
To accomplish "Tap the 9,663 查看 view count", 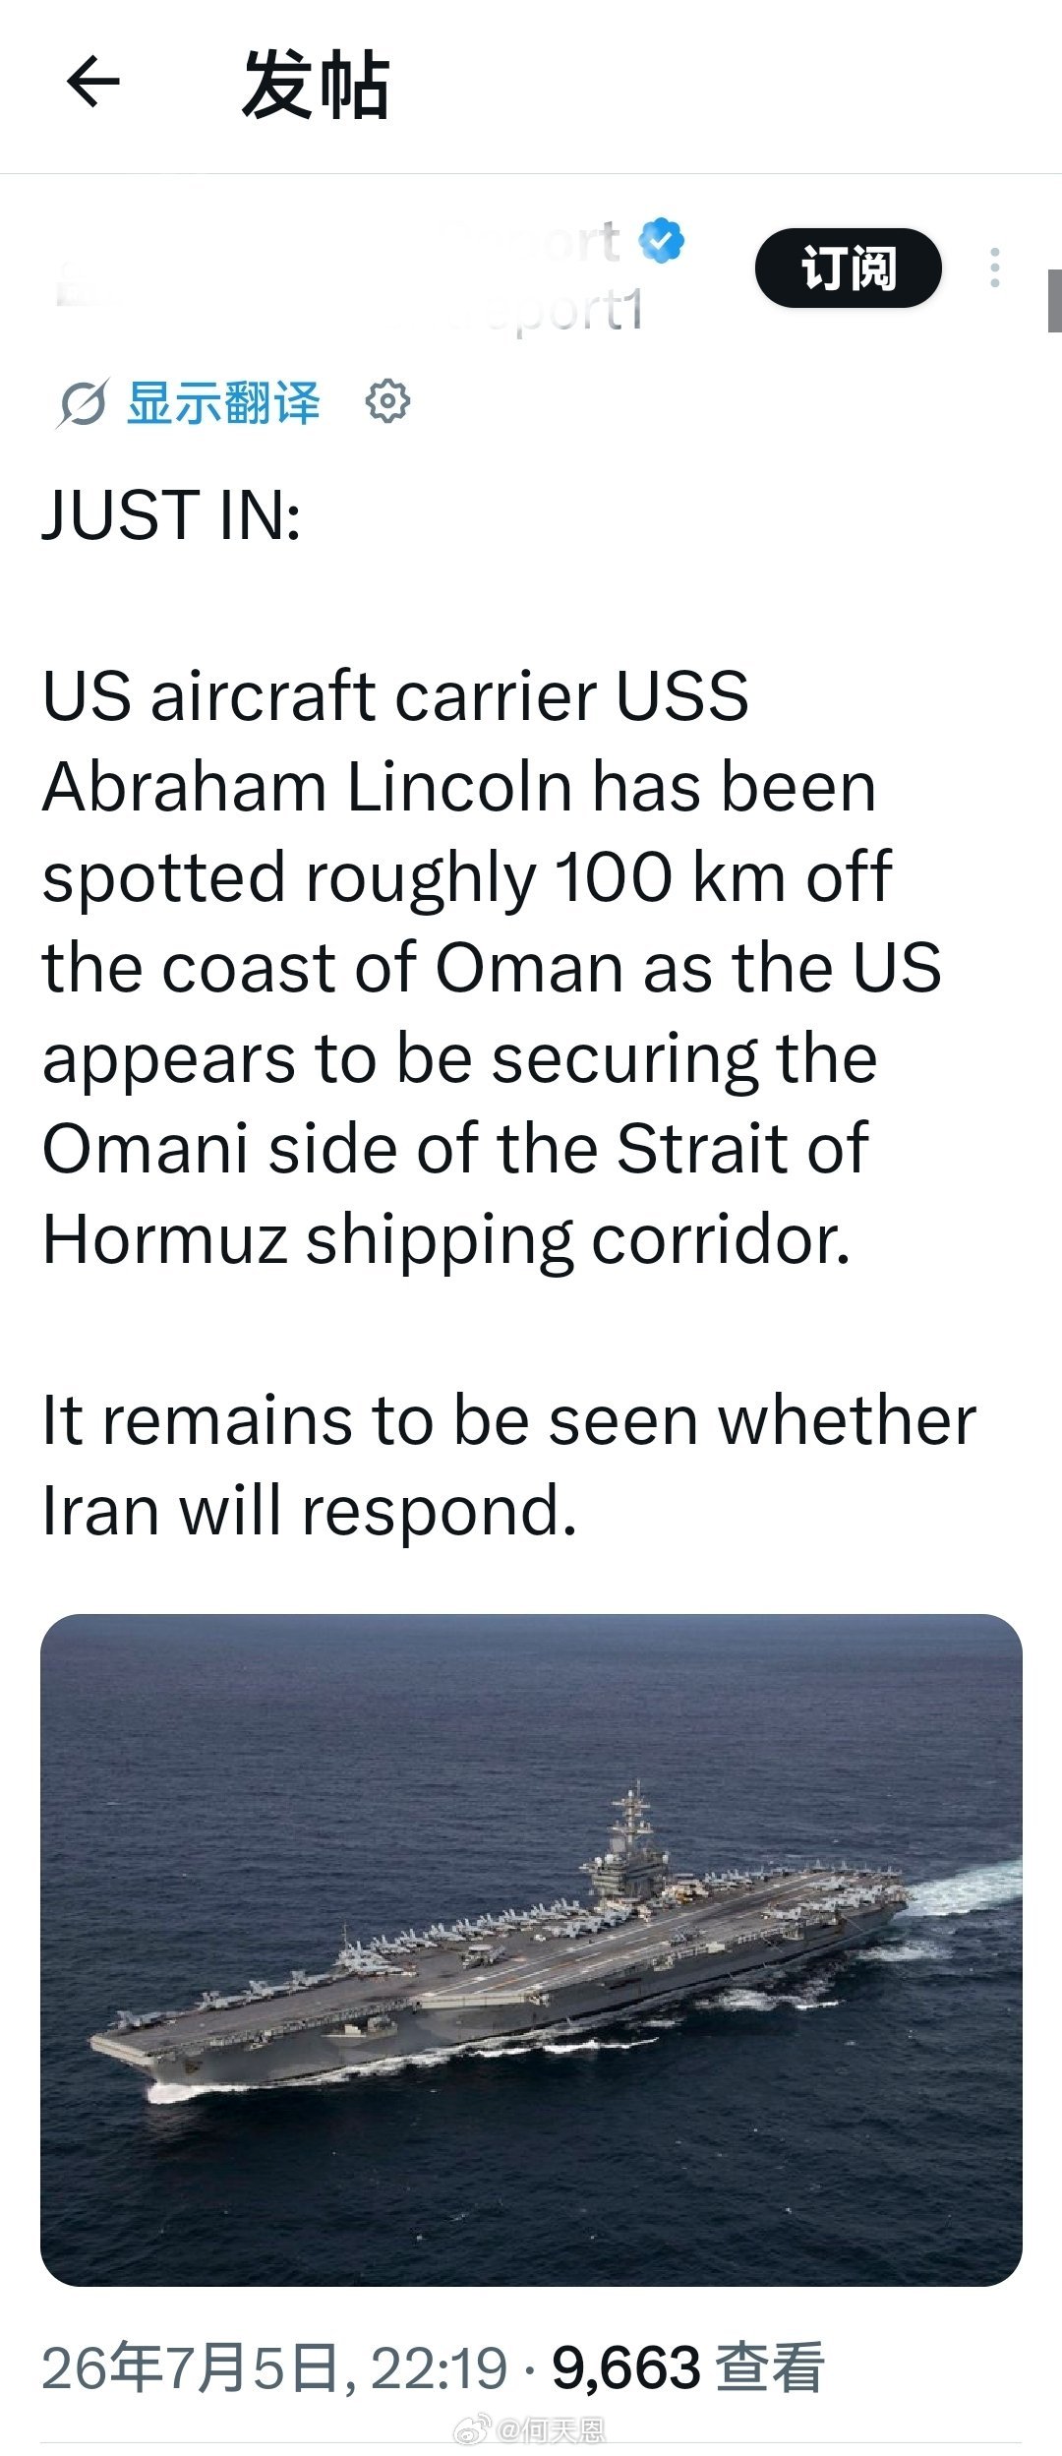I will (687, 2367).
